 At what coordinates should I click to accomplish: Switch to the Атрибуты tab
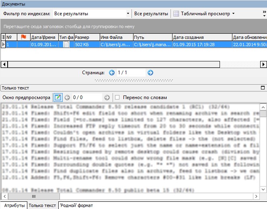click(14, 205)
